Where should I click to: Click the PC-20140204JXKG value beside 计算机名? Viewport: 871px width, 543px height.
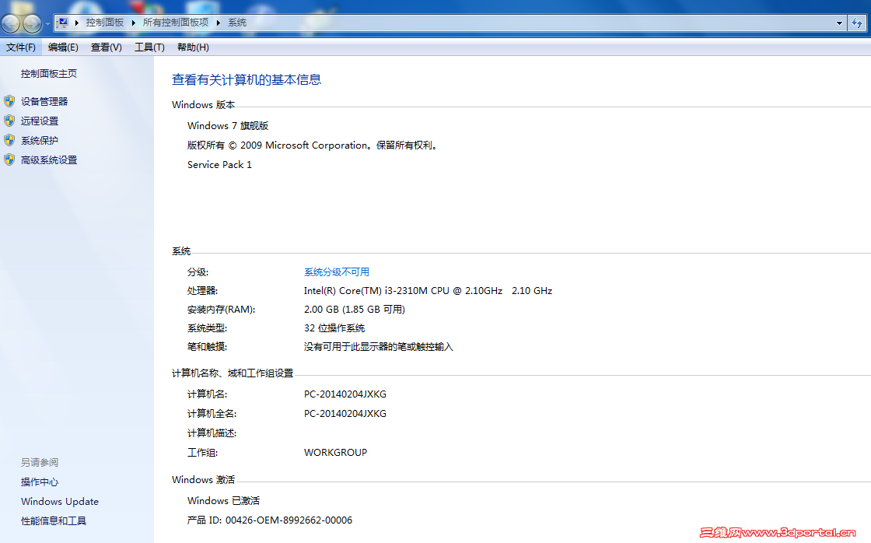click(x=345, y=394)
